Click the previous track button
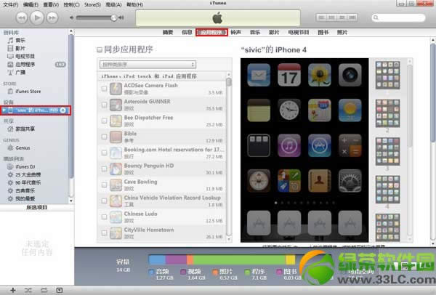 click(x=21, y=17)
